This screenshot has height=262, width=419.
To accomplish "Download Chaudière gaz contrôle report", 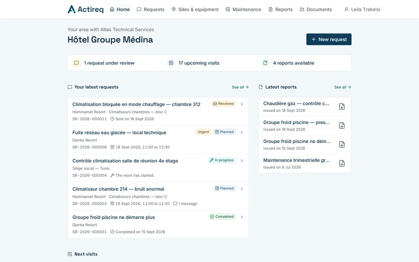I will 342,107.
